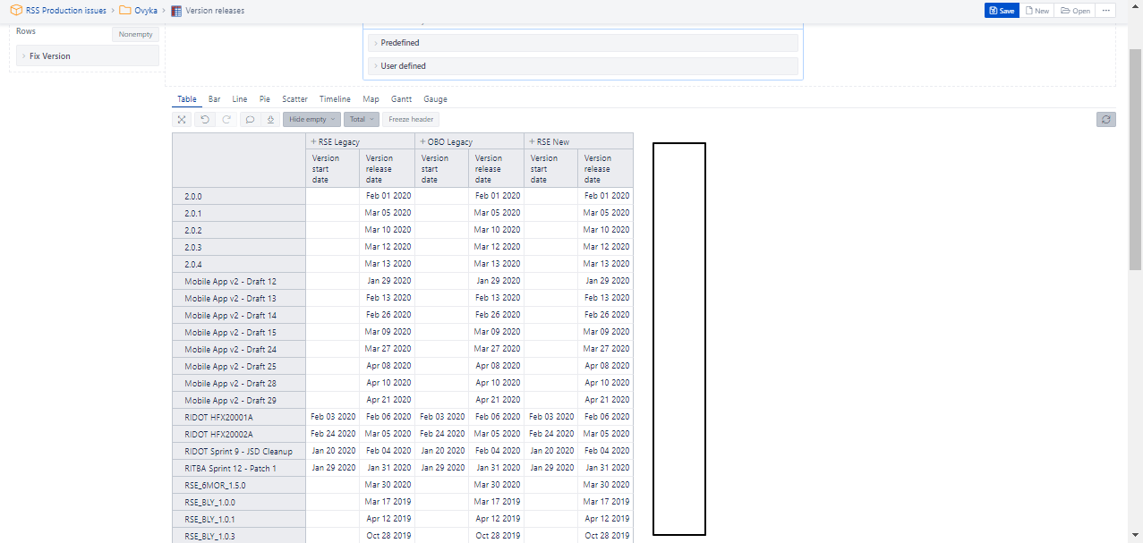Select the Timeline tab
The height and width of the screenshot is (543, 1143).
click(x=335, y=99)
